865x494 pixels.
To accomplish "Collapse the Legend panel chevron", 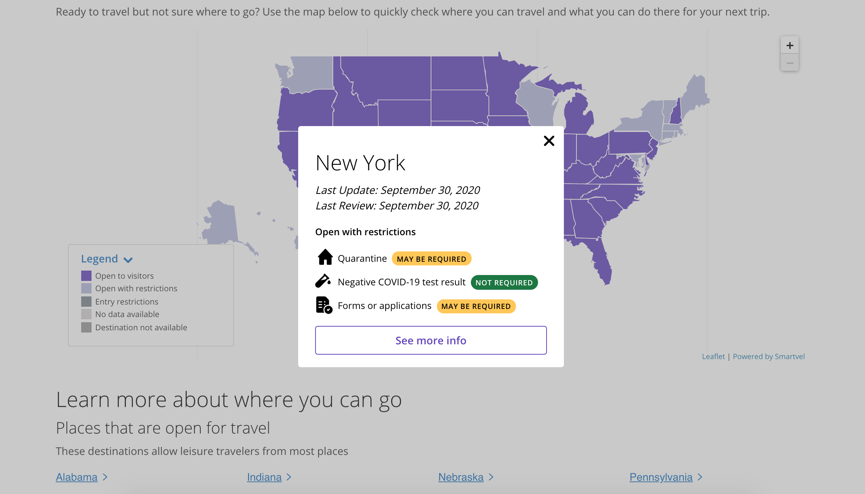I will coord(128,260).
